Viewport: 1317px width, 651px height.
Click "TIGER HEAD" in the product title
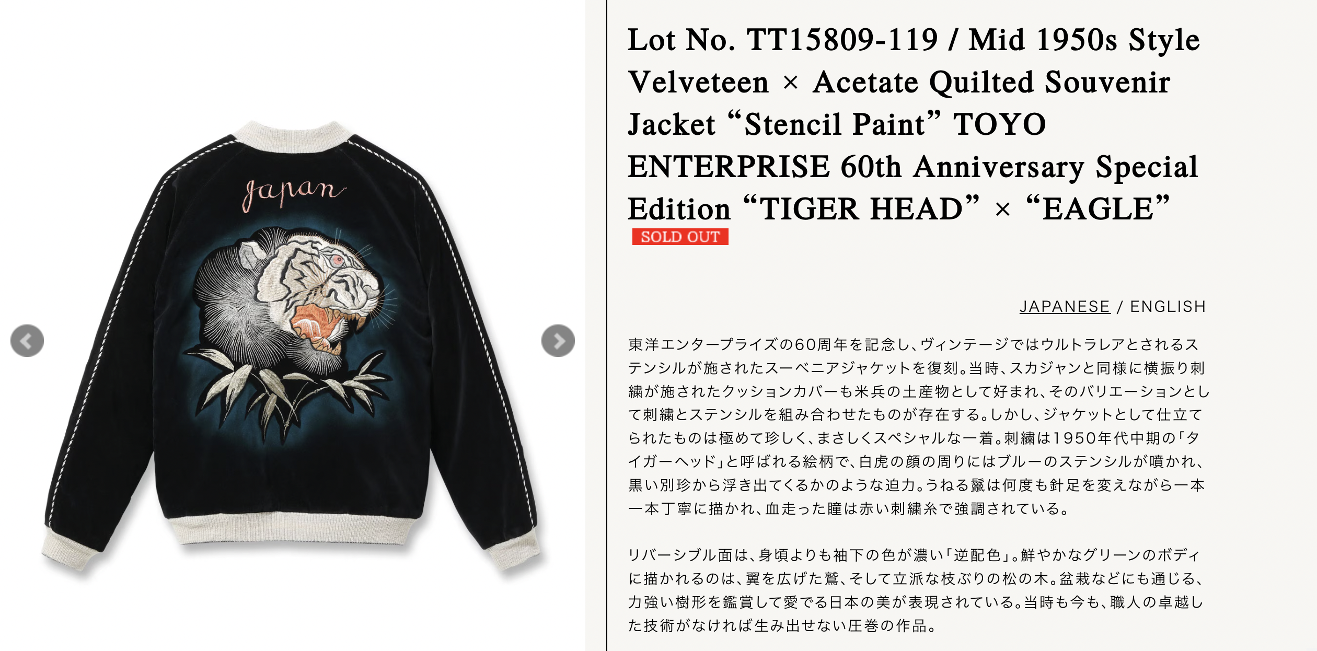click(861, 209)
